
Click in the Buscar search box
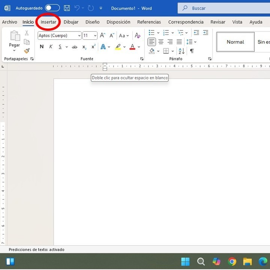(224, 8)
